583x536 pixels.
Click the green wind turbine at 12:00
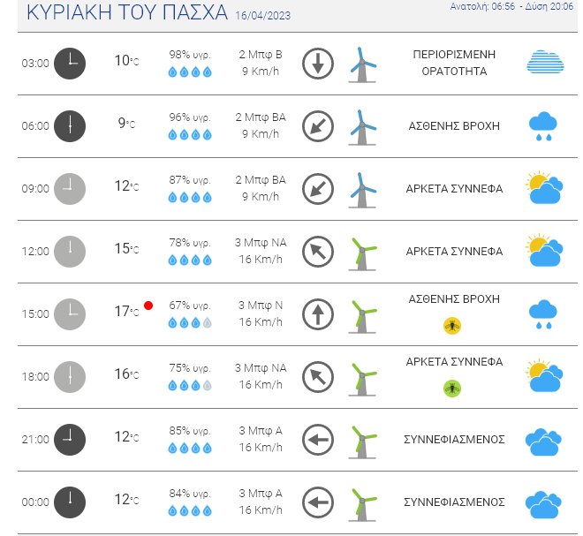(x=362, y=254)
